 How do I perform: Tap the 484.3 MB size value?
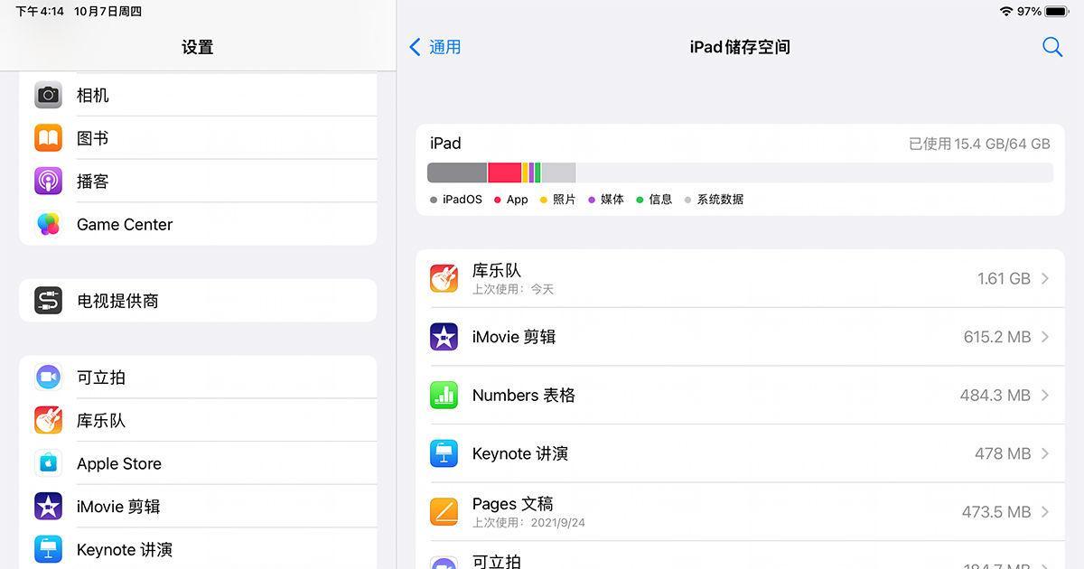point(995,396)
